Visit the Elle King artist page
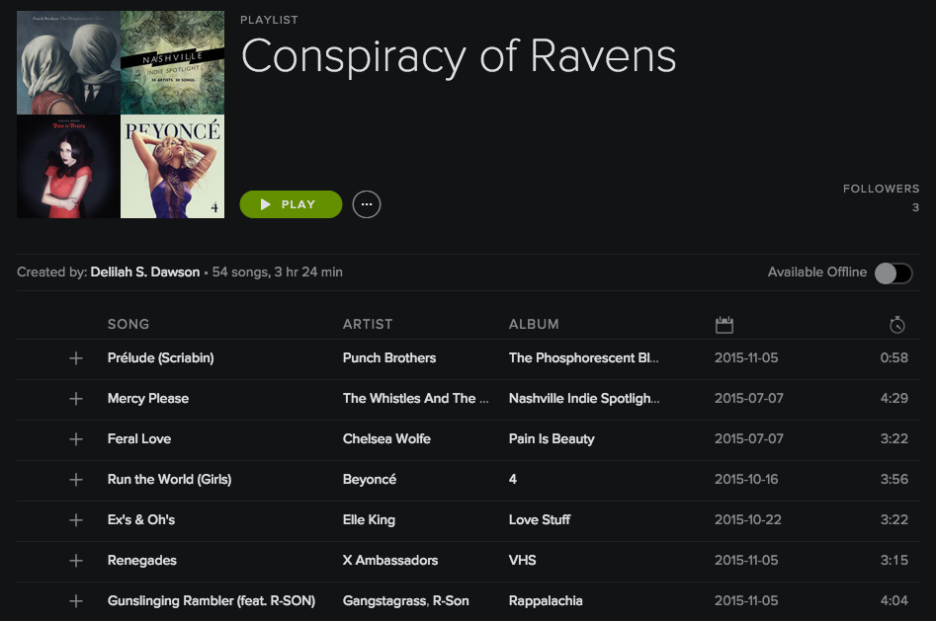Viewport: 936px width, 621px height. 369,520
